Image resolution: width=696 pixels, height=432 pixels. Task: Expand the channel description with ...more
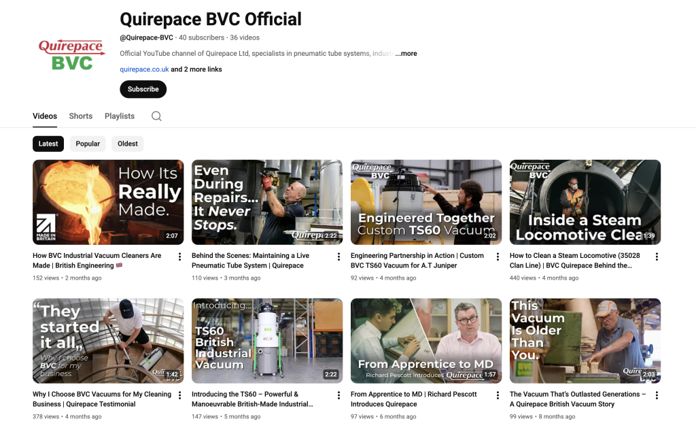point(406,53)
